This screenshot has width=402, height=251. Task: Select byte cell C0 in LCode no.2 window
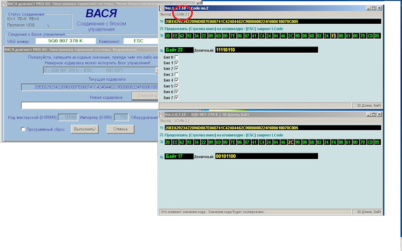pos(370,36)
